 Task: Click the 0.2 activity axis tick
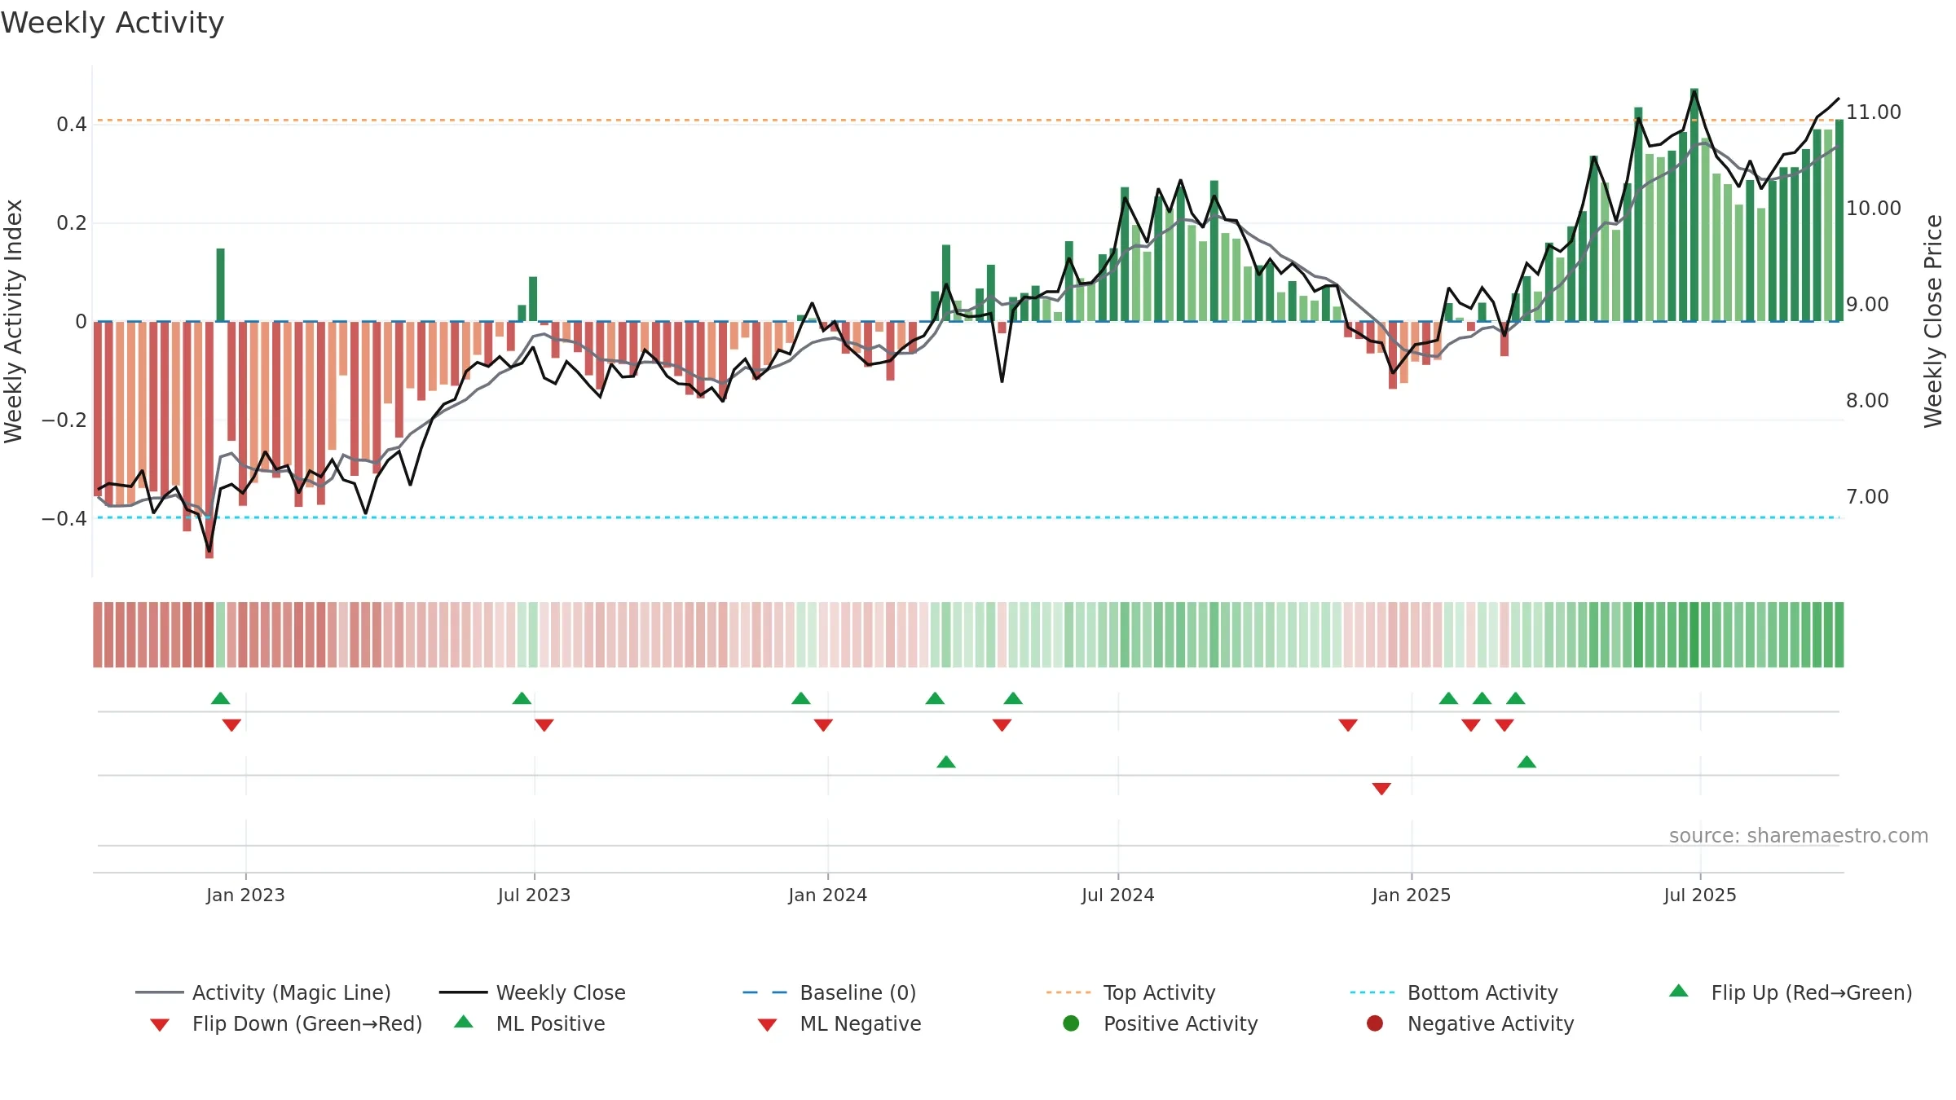[x=72, y=222]
